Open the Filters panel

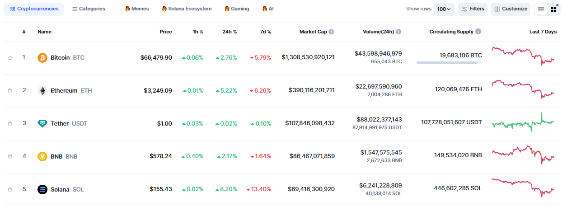tap(473, 9)
